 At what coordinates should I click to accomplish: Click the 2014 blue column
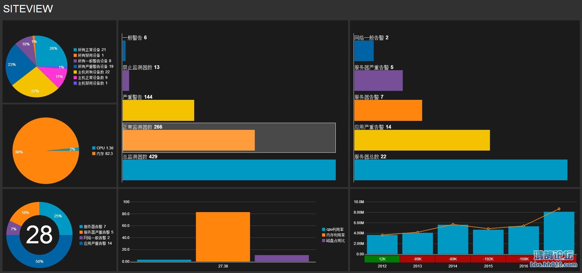[453, 239]
